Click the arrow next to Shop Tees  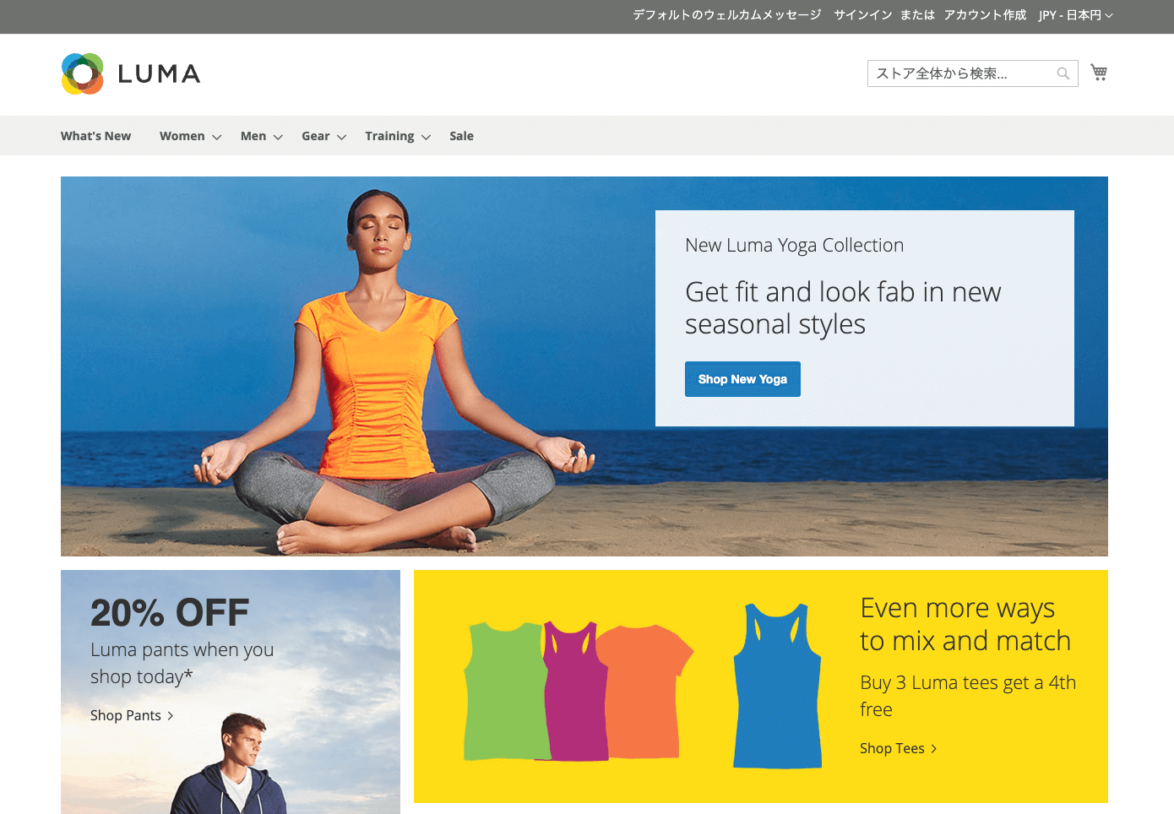pyautogui.click(x=934, y=749)
